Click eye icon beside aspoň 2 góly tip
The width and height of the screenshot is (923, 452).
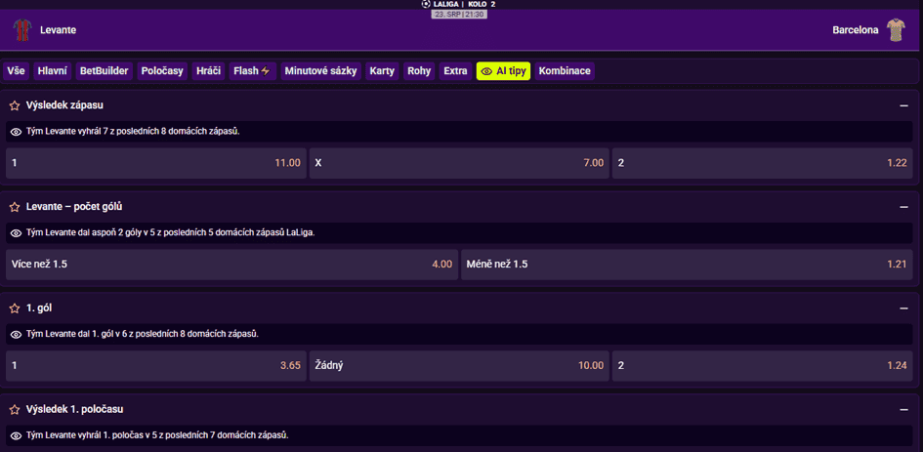coord(17,233)
